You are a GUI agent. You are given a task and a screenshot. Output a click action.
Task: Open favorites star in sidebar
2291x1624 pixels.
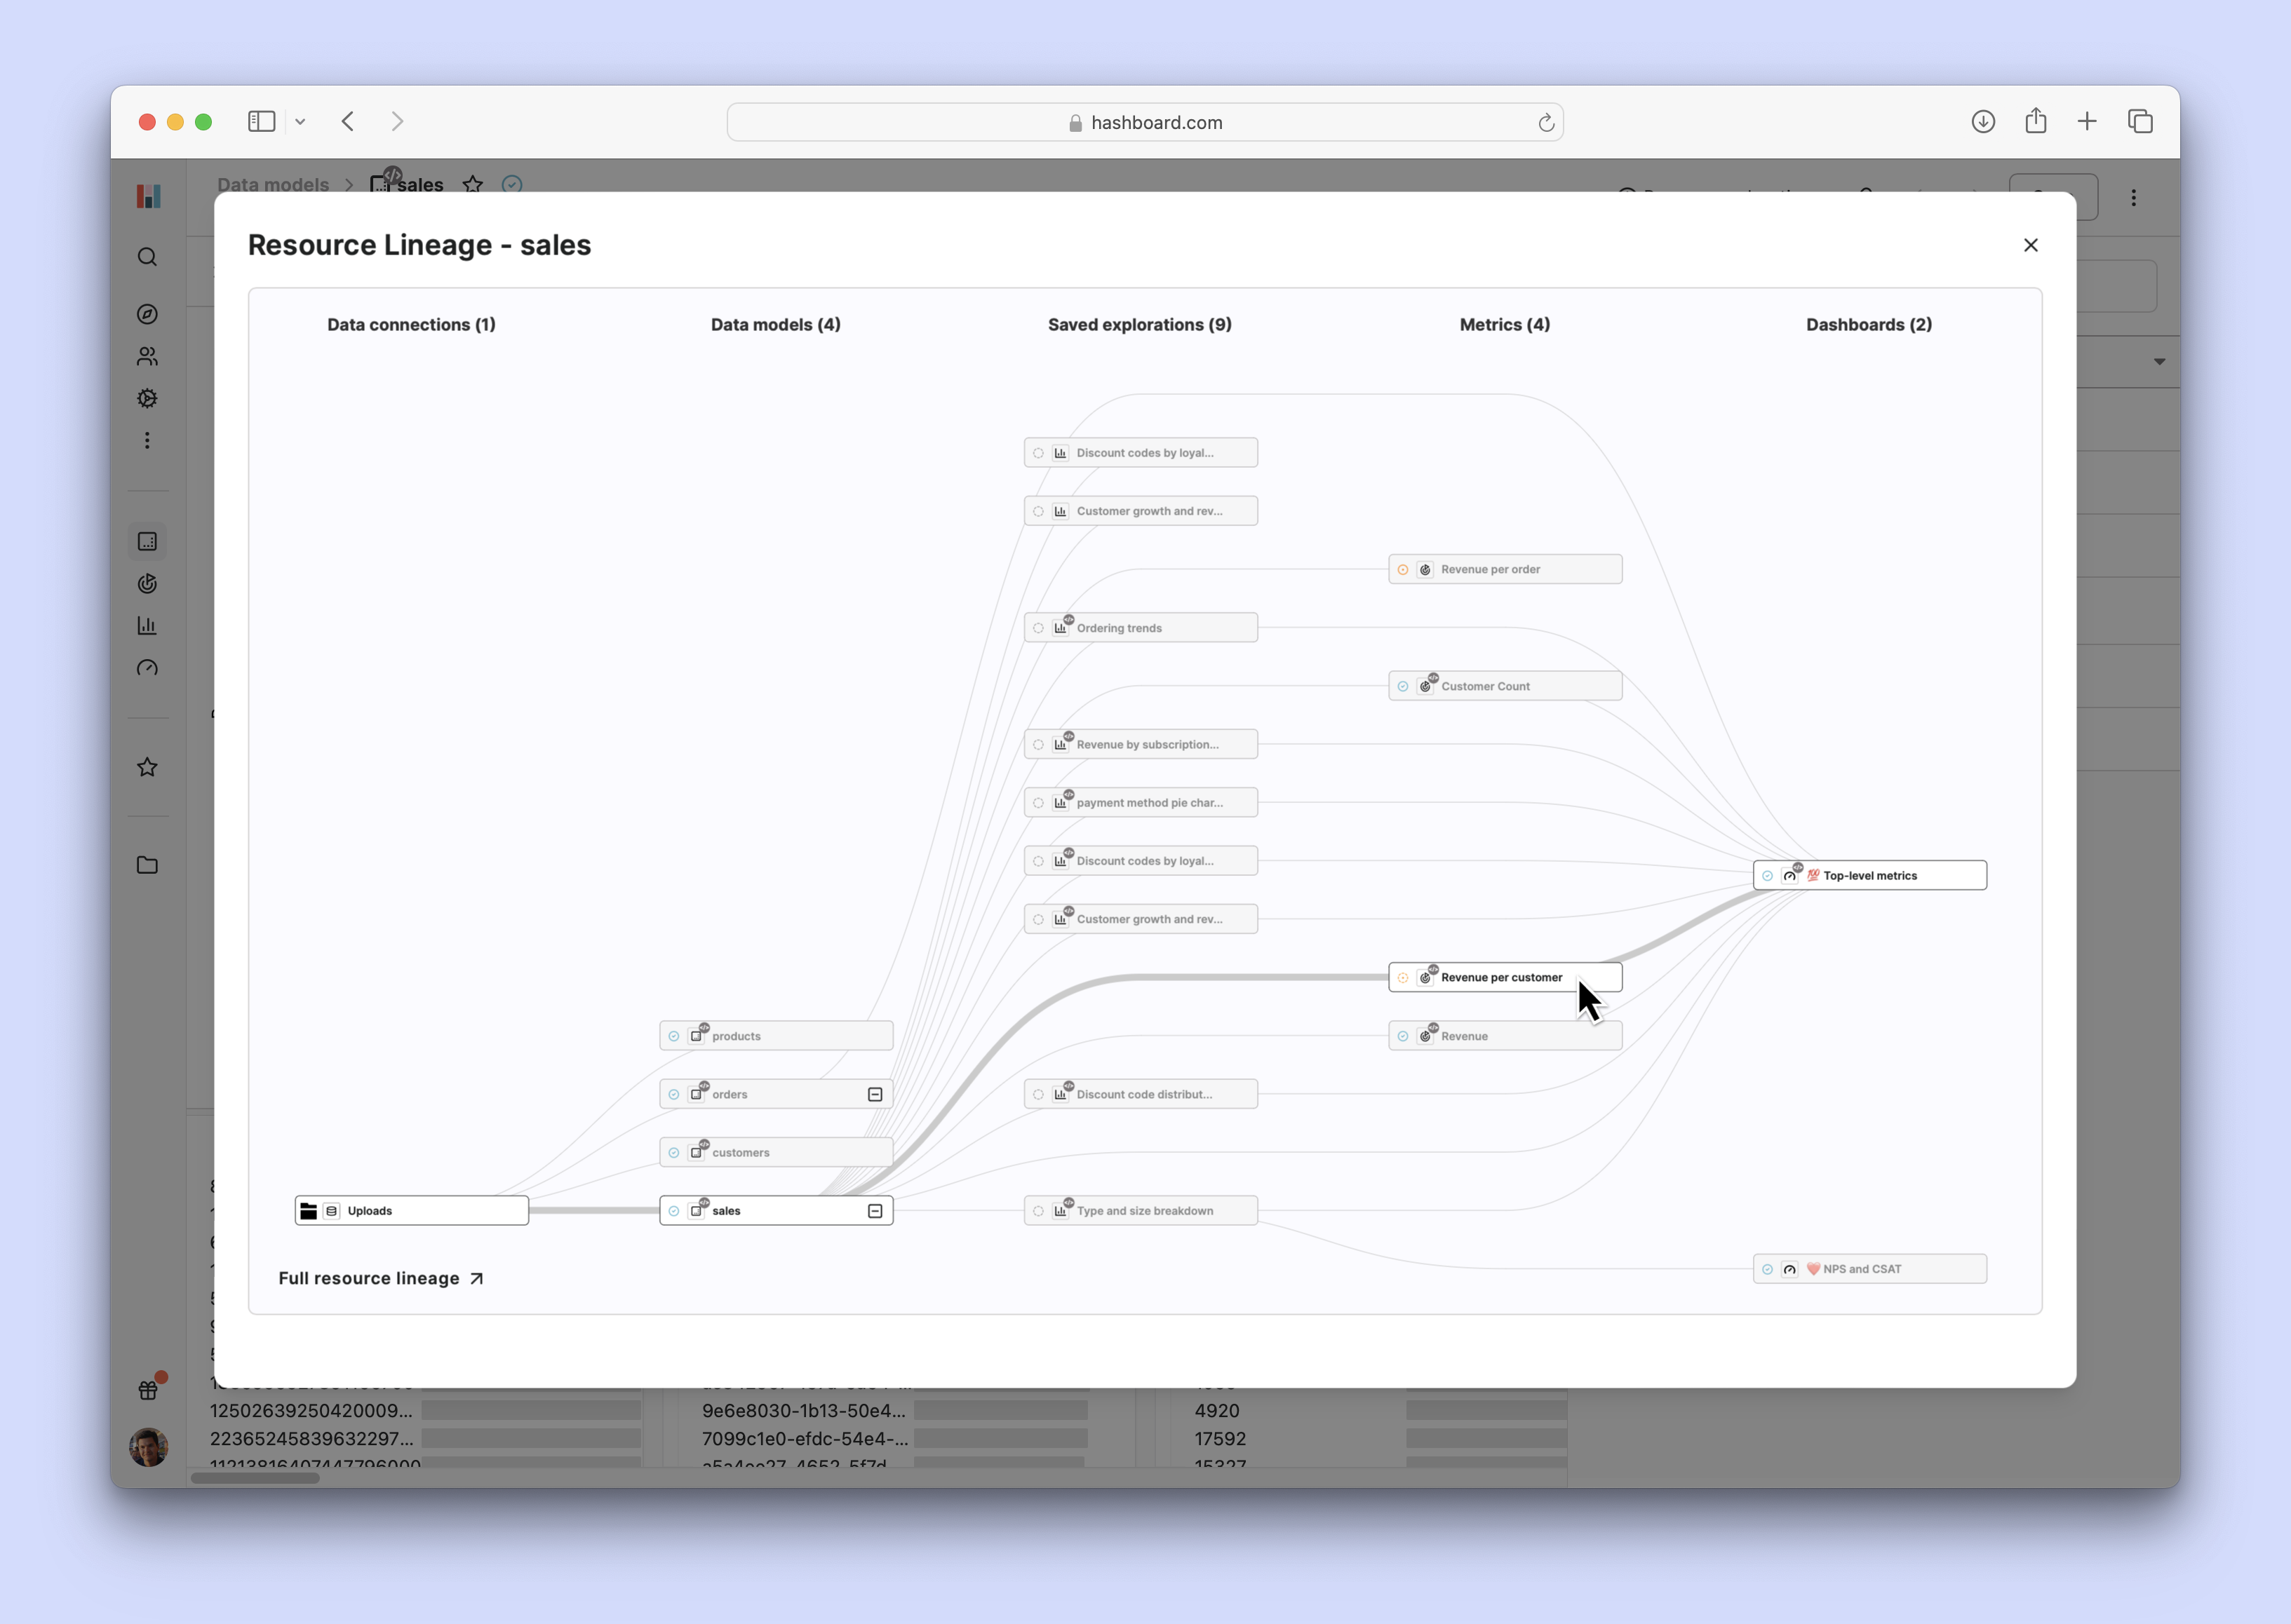coord(147,767)
